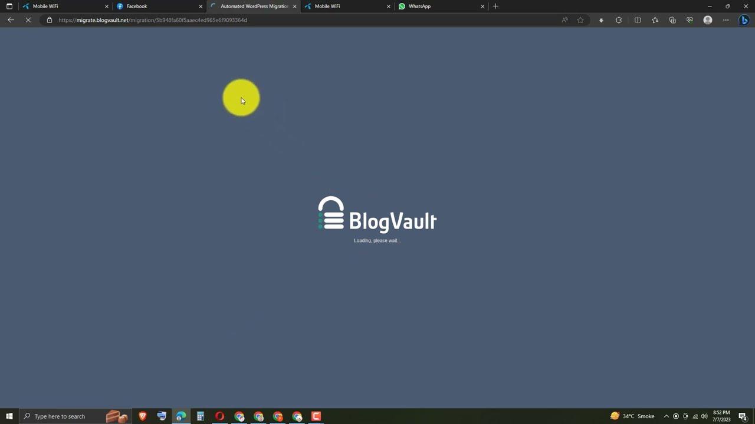755x424 pixels.
Task: Close the Automated WordPress Migration tab
Action: click(294, 6)
